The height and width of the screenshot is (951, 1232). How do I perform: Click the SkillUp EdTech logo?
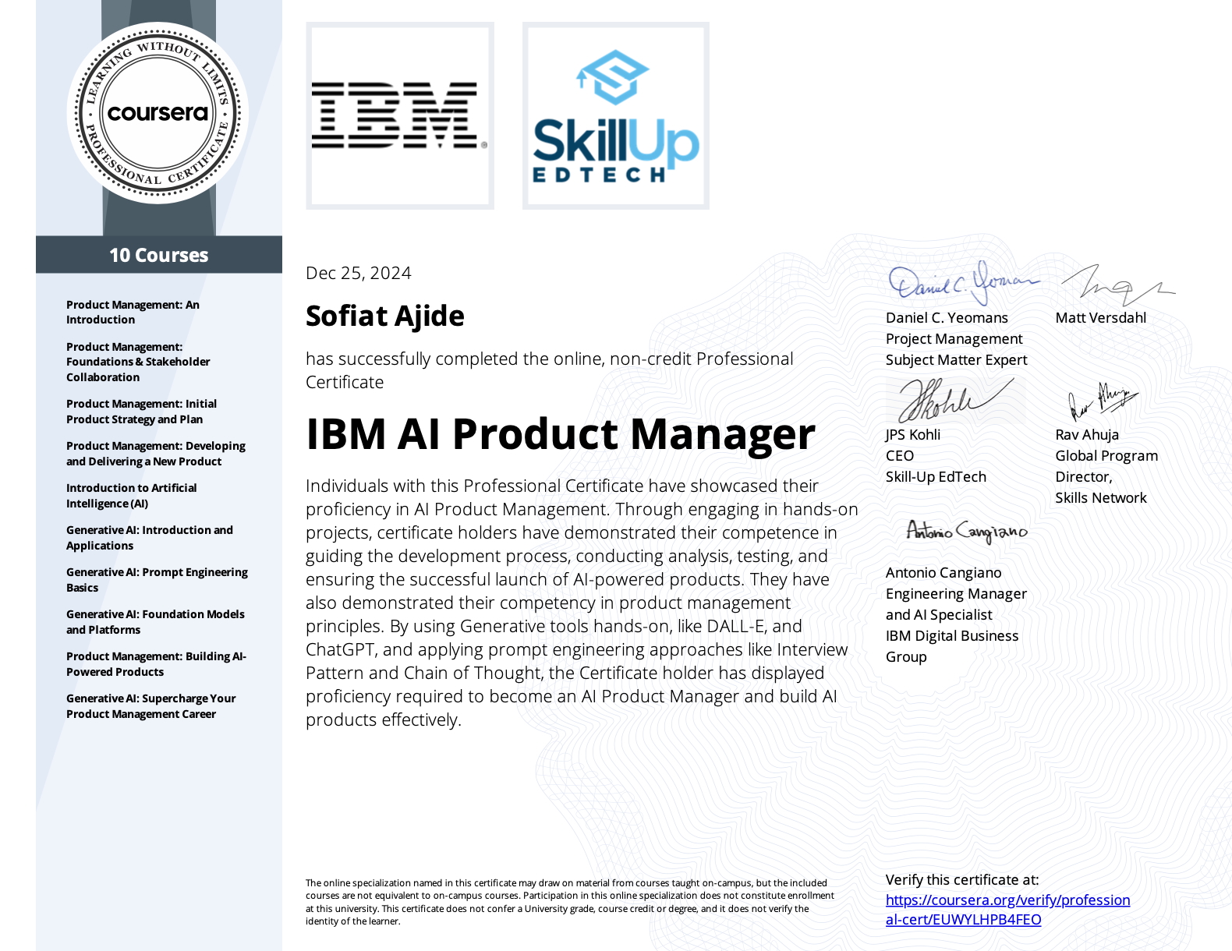616,115
